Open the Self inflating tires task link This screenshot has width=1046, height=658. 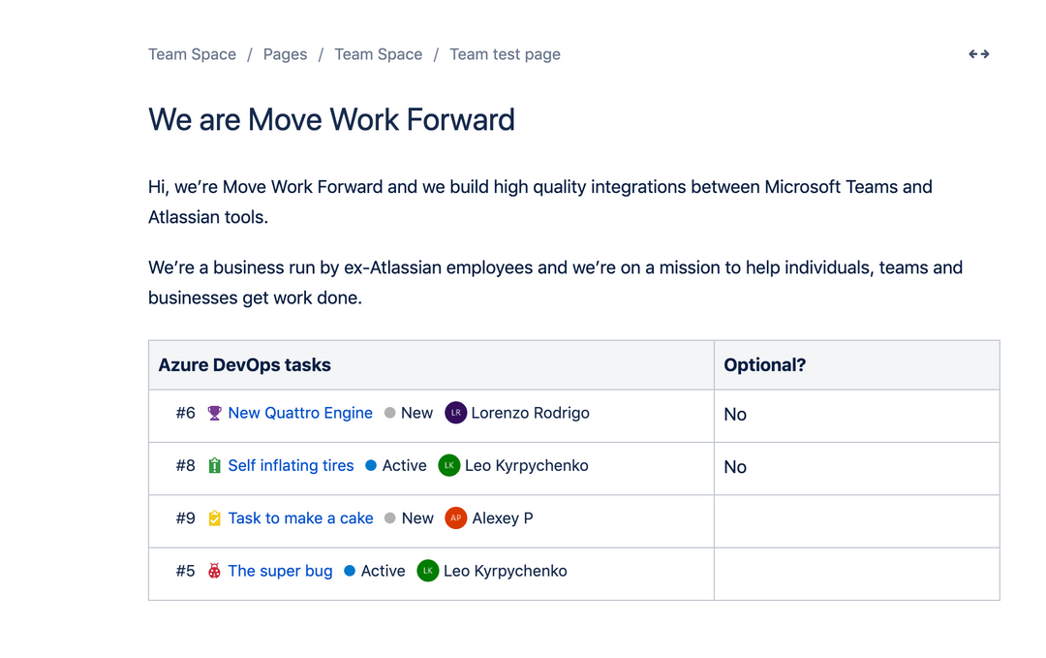(x=291, y=465)
